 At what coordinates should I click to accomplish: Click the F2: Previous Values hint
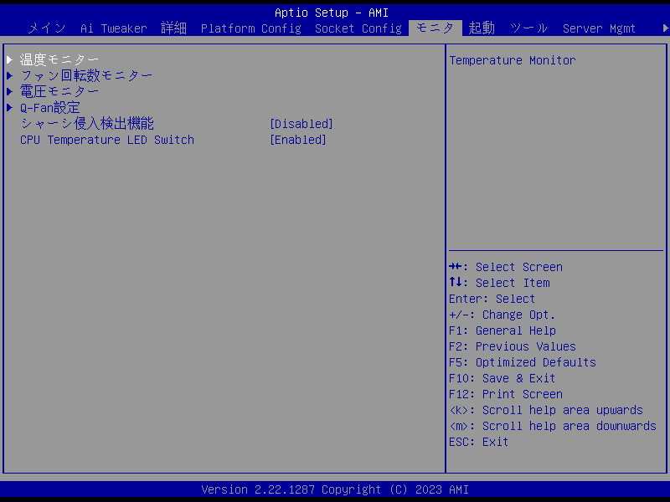pos(513,346)
